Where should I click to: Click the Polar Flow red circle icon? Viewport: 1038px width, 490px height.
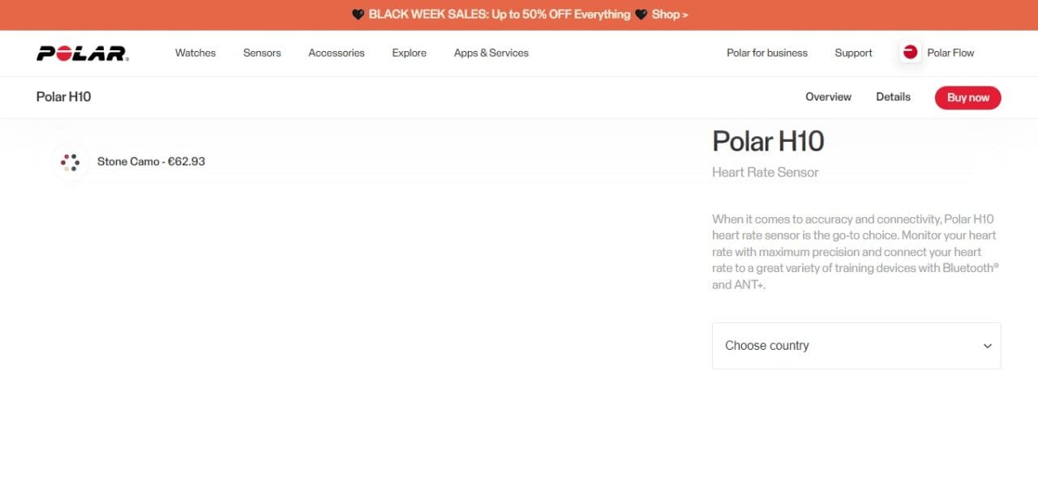click(910, 53)
